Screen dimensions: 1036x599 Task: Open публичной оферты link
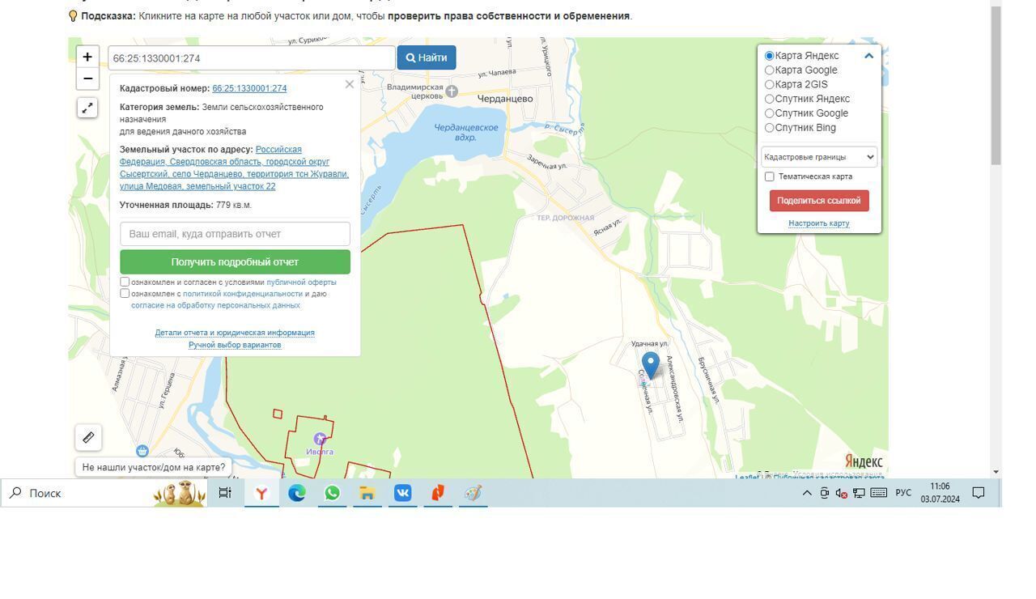(x=301, y=282)
